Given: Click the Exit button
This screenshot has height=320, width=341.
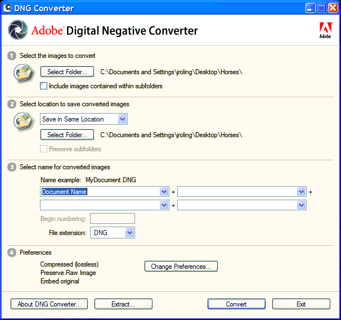Looking at the screenshot, I should [301, 304].
